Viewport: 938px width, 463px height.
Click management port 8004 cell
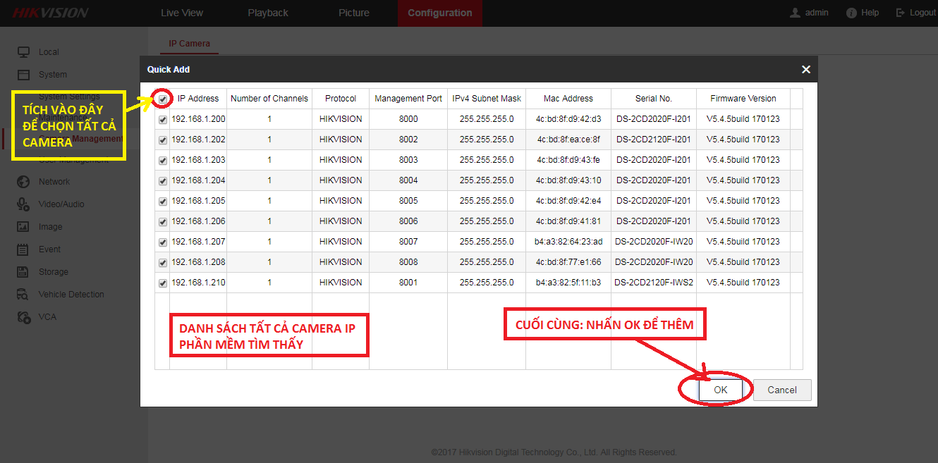(408, 180)
